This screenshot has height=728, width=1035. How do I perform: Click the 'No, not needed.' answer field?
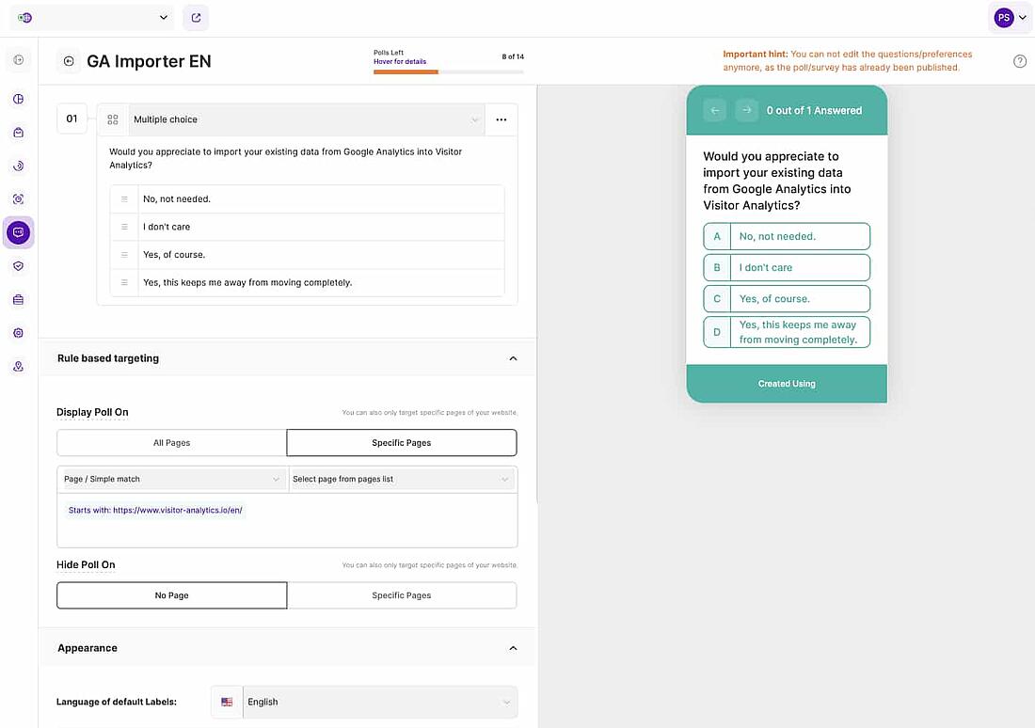[321, 198]
